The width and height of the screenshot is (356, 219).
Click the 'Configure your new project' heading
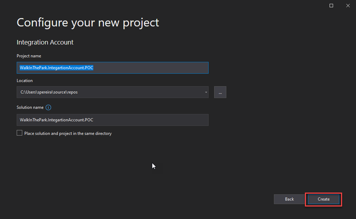point(88,23)
